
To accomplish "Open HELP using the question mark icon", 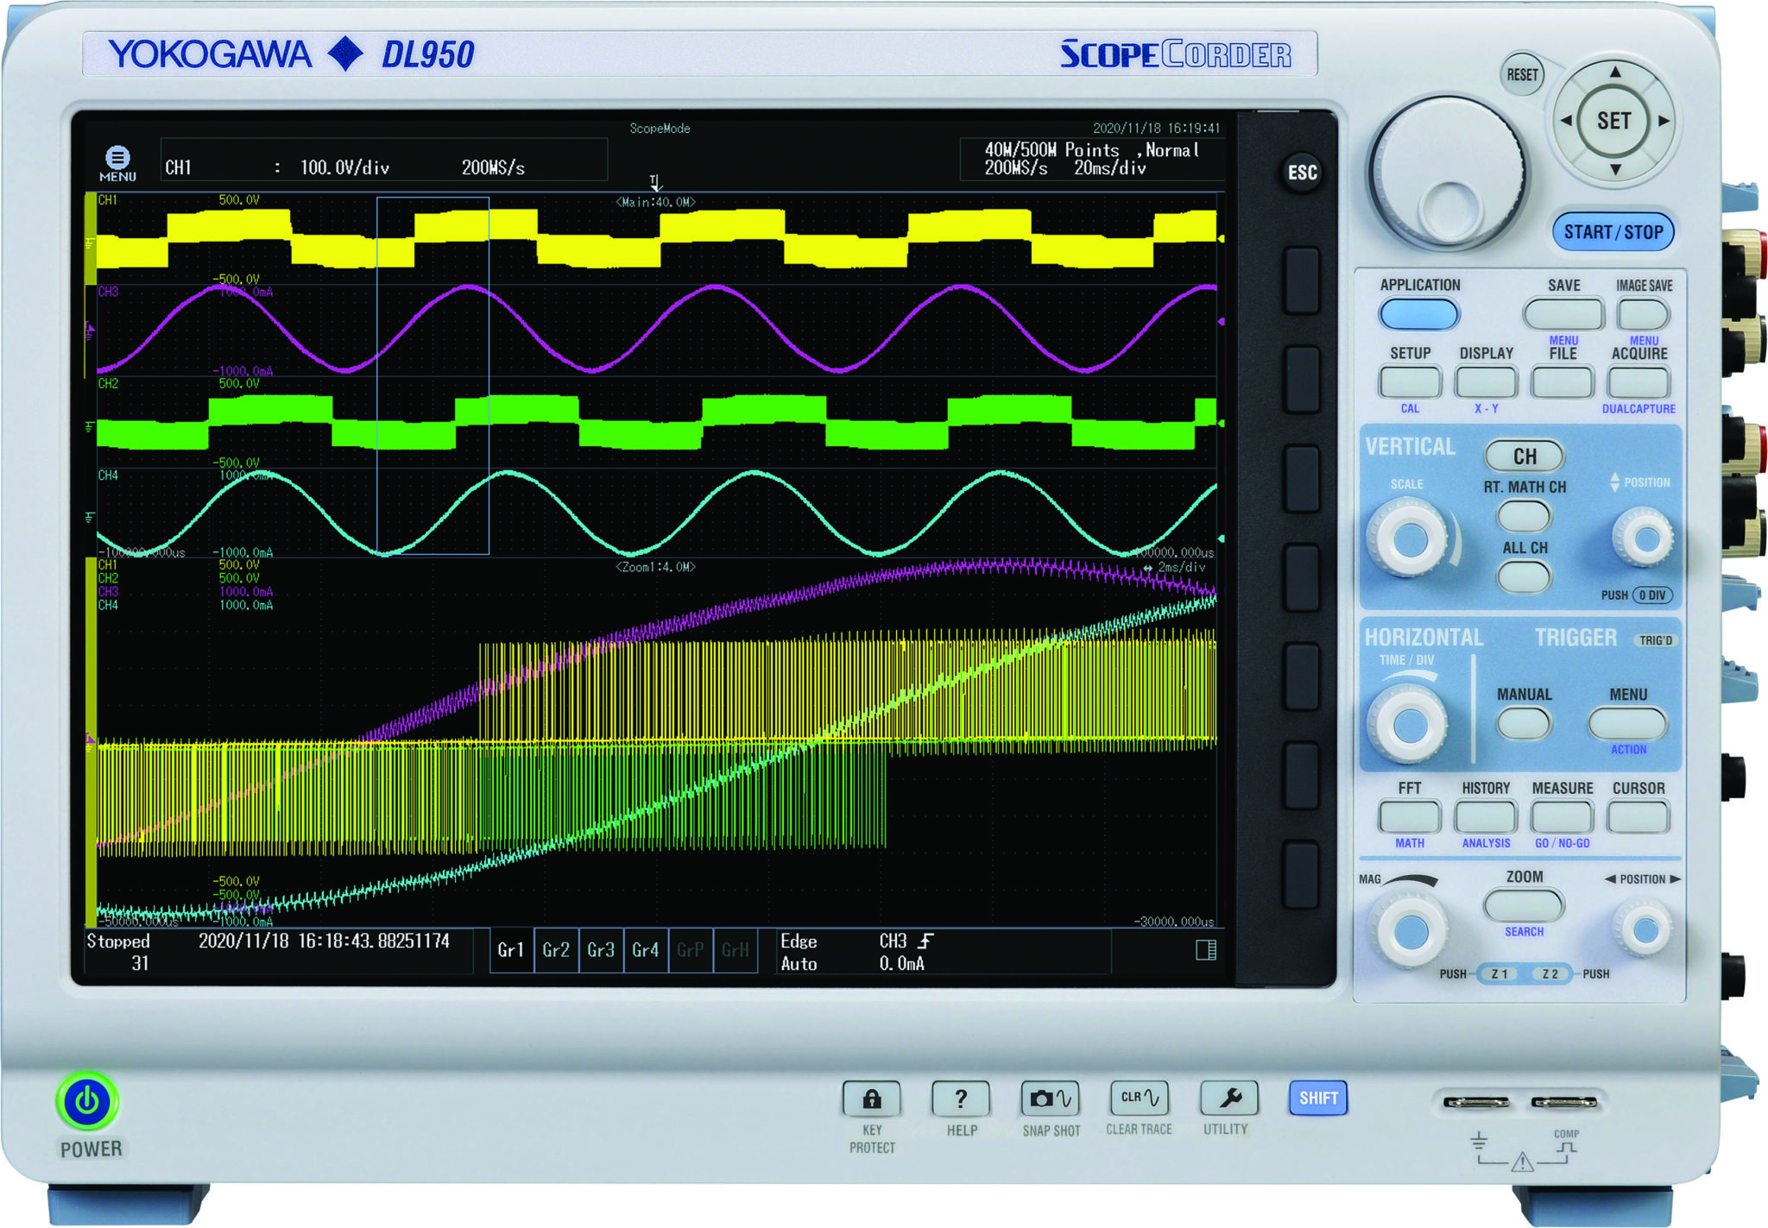I will click(x=960, y=1099).
